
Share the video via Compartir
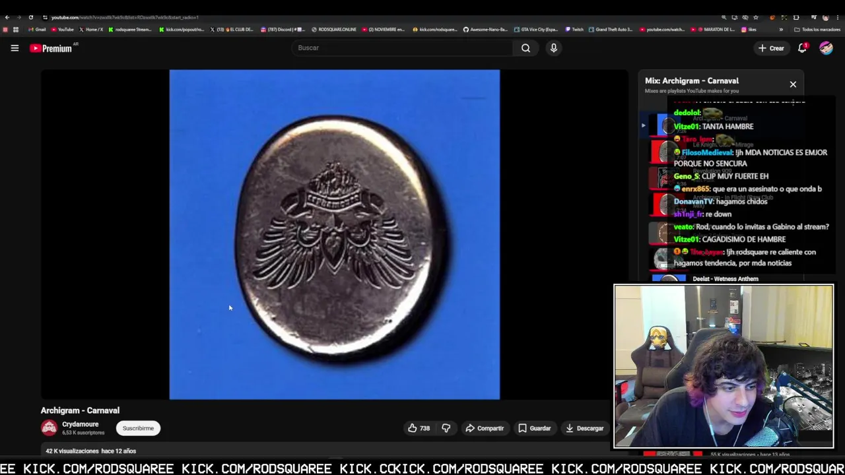(x=485, y=428)
